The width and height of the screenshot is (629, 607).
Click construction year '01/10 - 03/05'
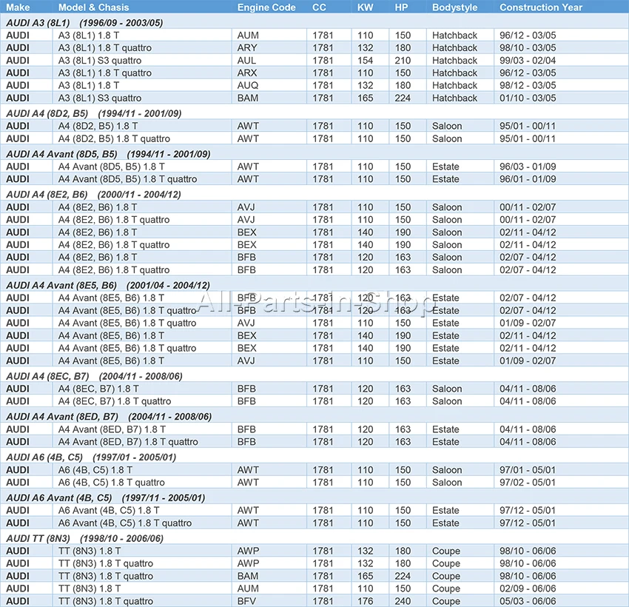pos(528,98)
